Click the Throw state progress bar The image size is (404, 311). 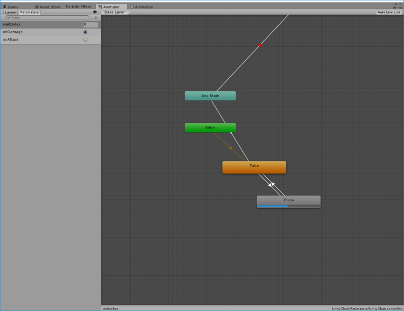(x=288, y=206)
